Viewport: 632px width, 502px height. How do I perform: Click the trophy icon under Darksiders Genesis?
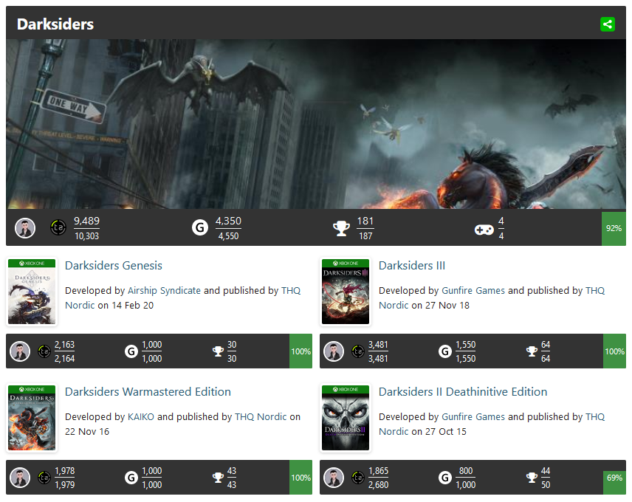(218, 351)
